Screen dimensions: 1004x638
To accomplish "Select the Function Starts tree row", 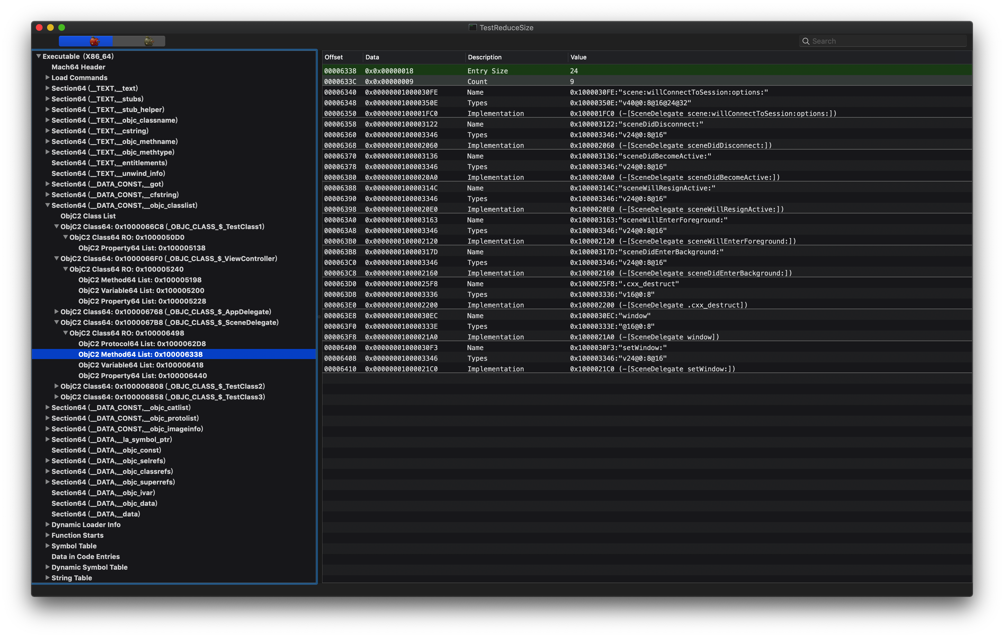I will point(174,535).
